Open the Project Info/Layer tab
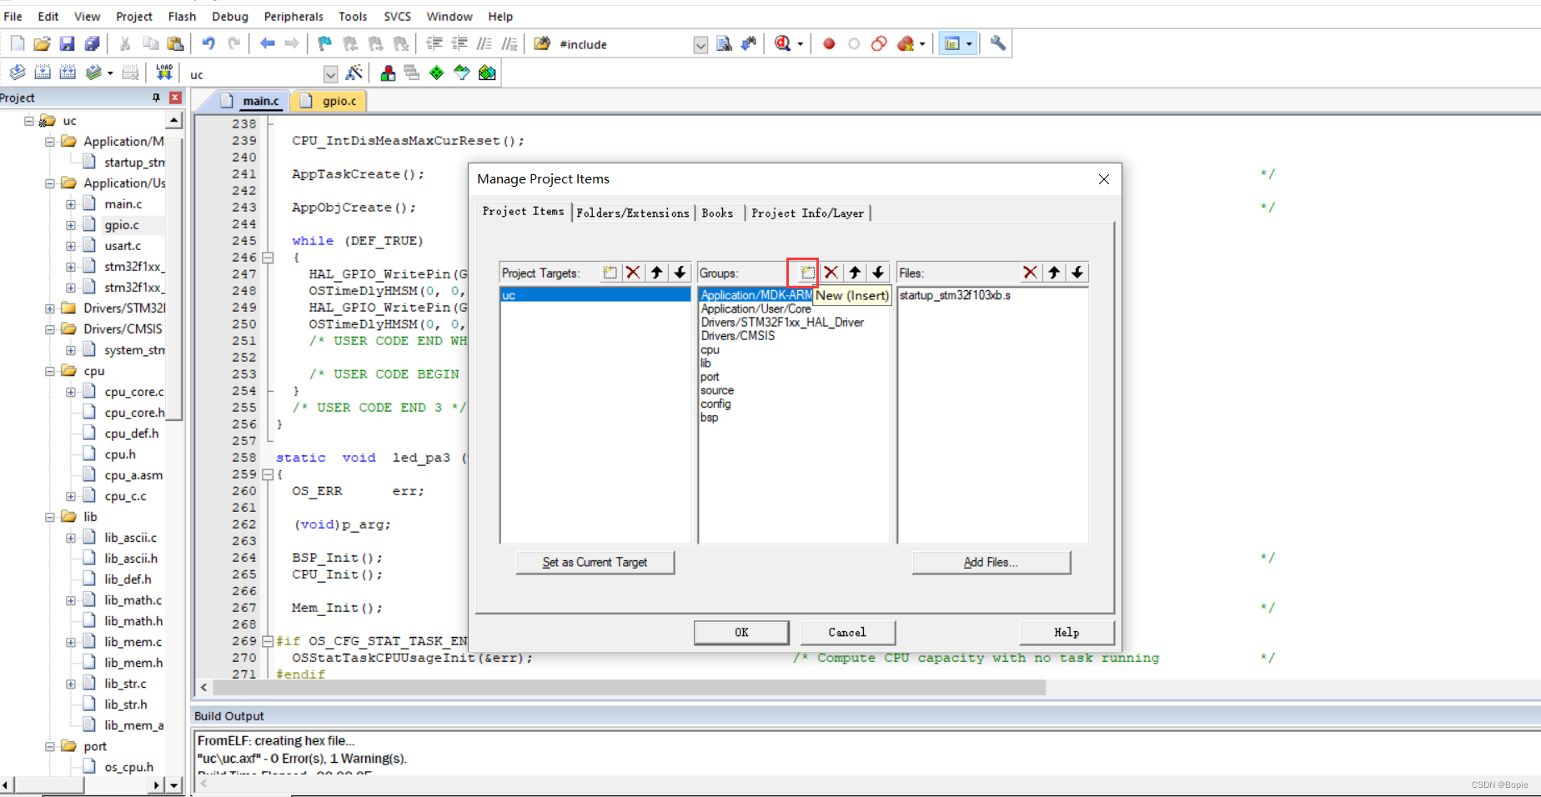 point(807,213)
